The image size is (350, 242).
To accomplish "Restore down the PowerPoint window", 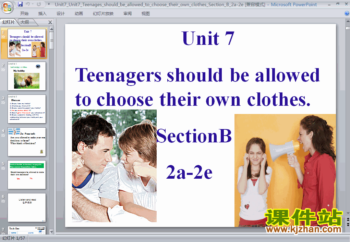I will coord(338,4).
